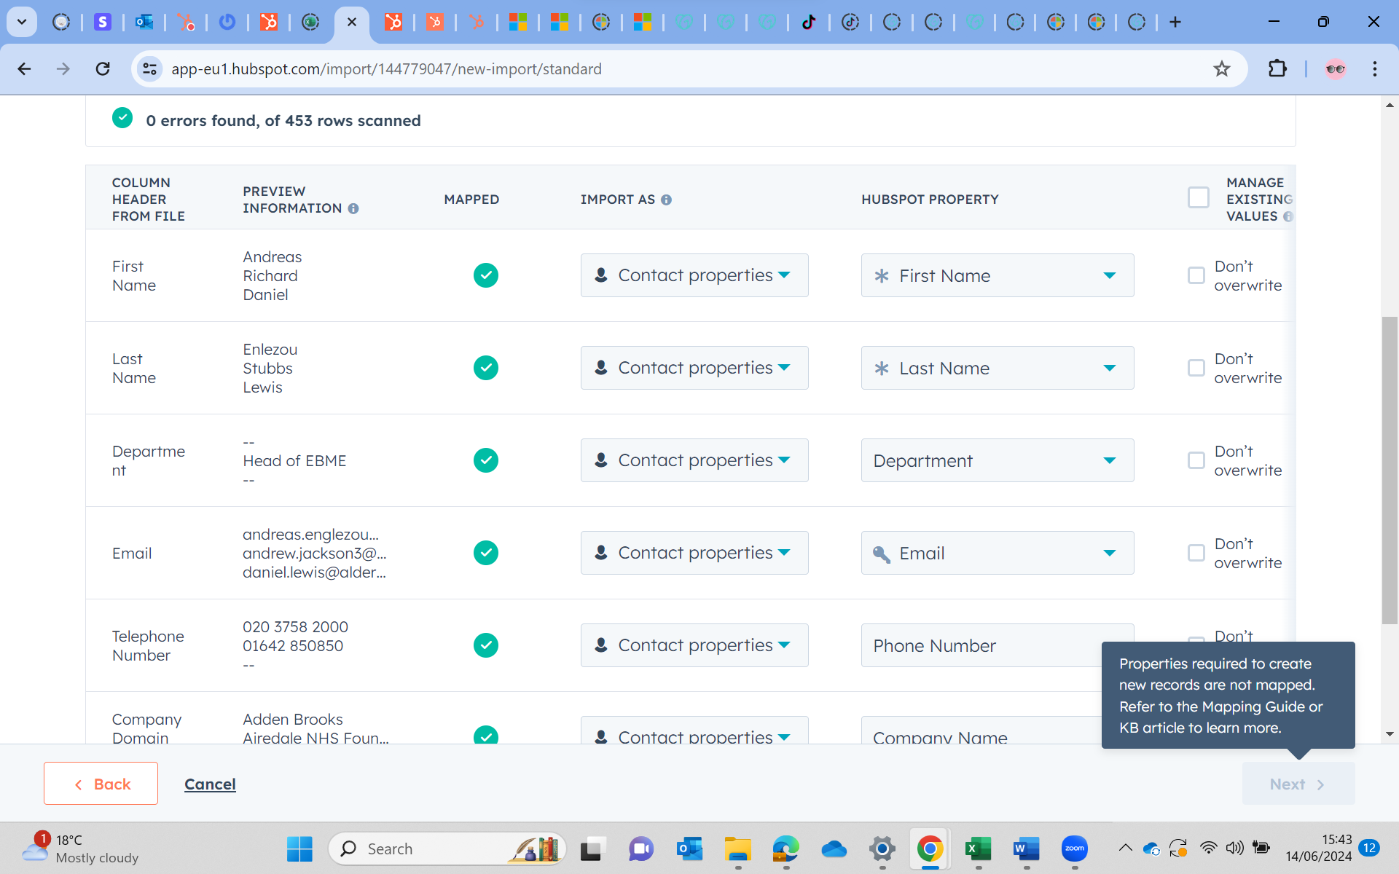This screenshot has height=874, width=1399.
Task: Click the Chrome profile avatar icon
Action: click(1336, 68)
